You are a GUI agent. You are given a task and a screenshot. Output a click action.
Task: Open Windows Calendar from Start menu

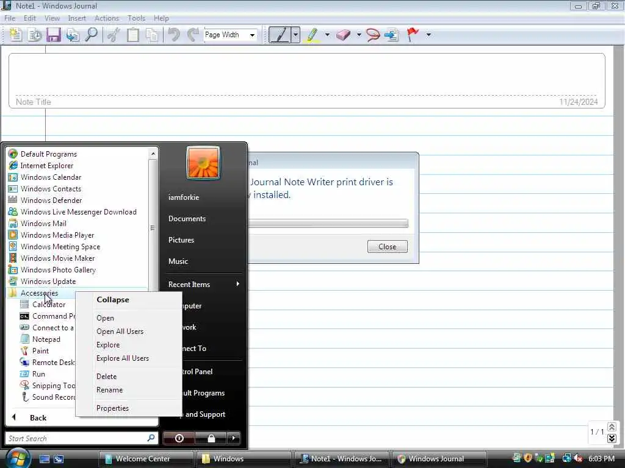coord(51,177)
